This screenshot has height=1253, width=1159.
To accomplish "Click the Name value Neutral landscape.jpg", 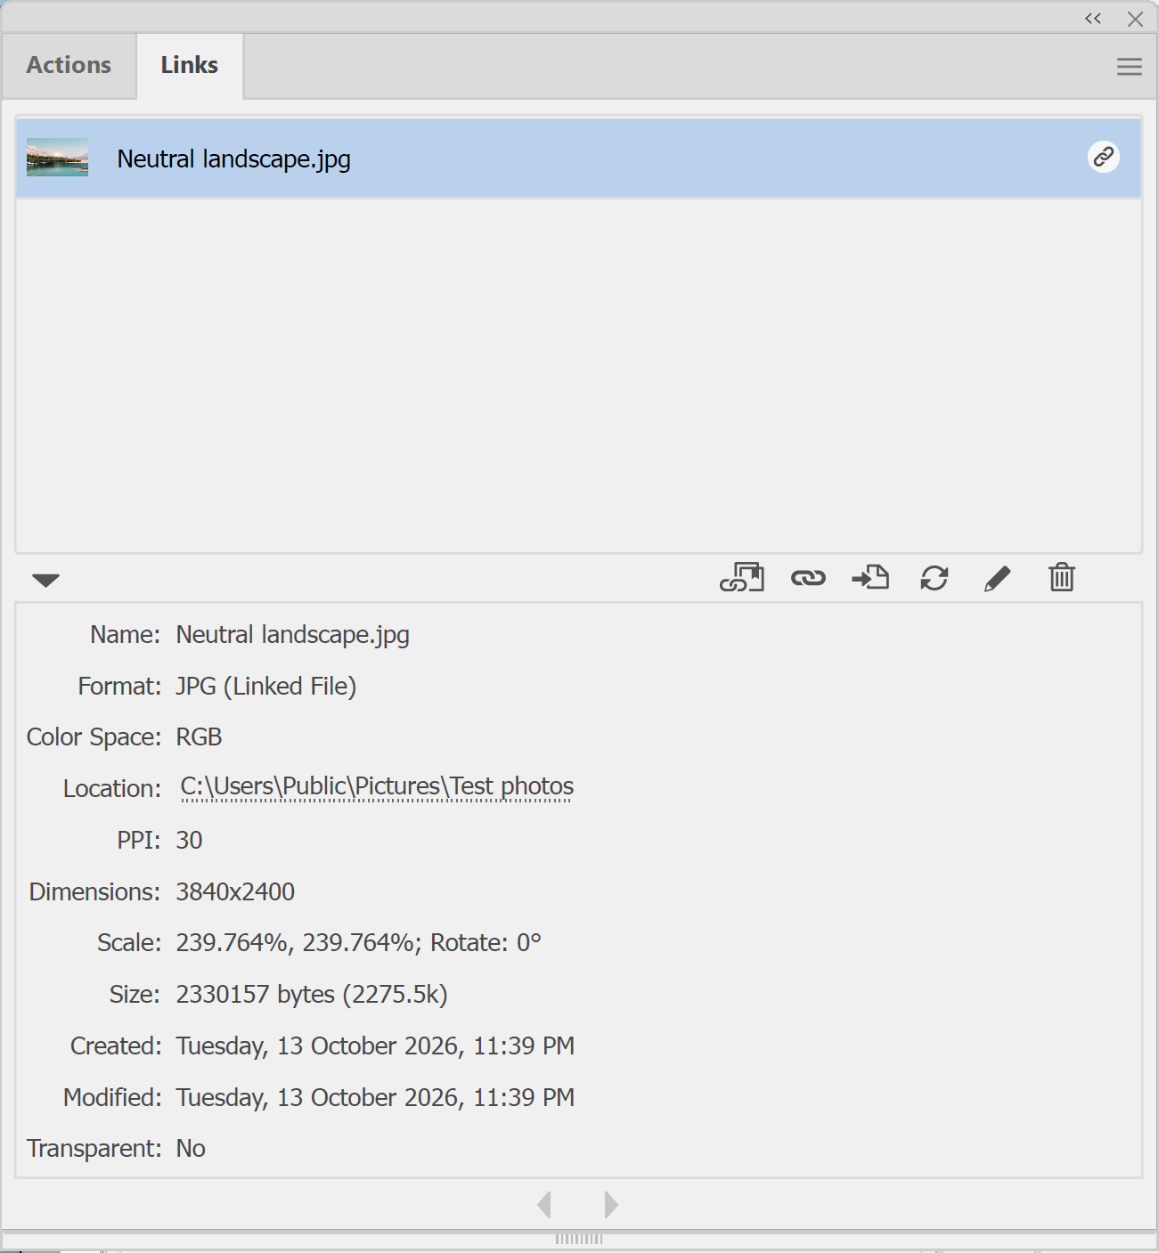I will [293, 635].
